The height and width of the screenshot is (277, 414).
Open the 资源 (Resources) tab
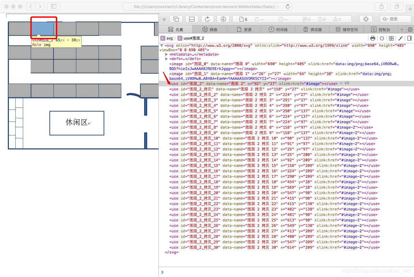244,29
